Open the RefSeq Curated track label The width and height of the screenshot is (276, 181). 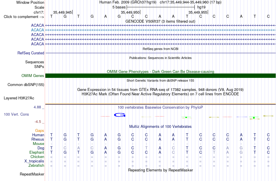click(31, 53)
